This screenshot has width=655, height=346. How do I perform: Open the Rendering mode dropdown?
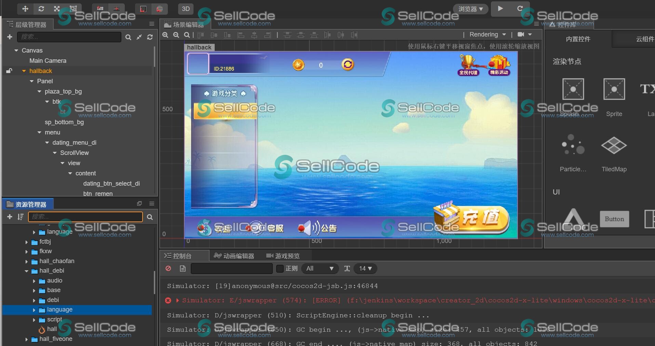point(487,34)
